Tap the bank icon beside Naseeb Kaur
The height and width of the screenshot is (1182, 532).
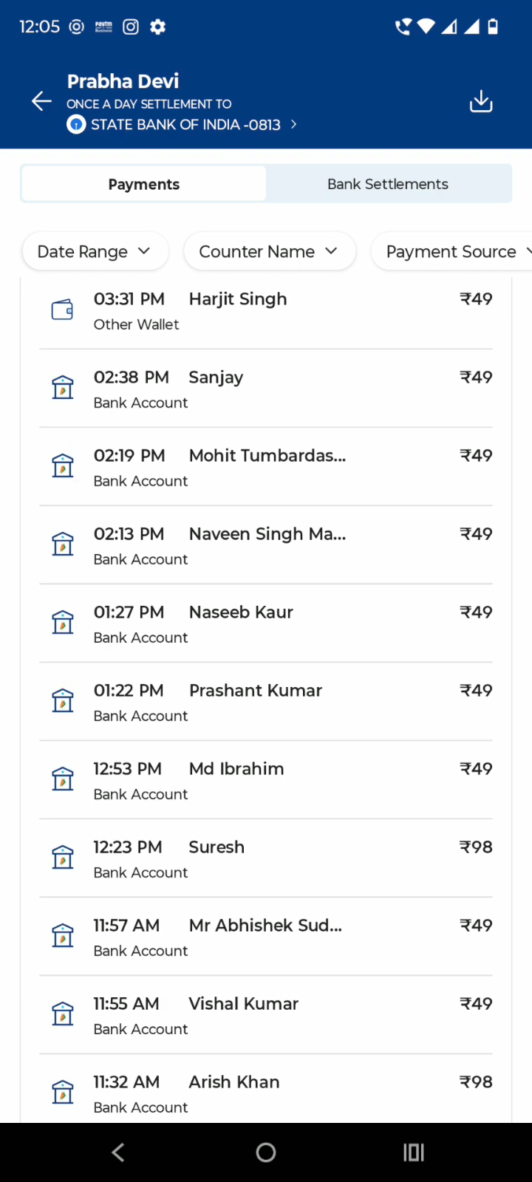coord(63,623)
